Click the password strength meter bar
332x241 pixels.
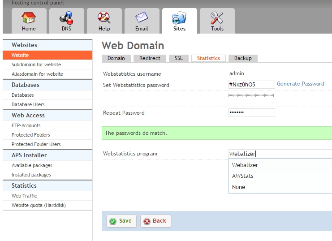pos(251,95)
